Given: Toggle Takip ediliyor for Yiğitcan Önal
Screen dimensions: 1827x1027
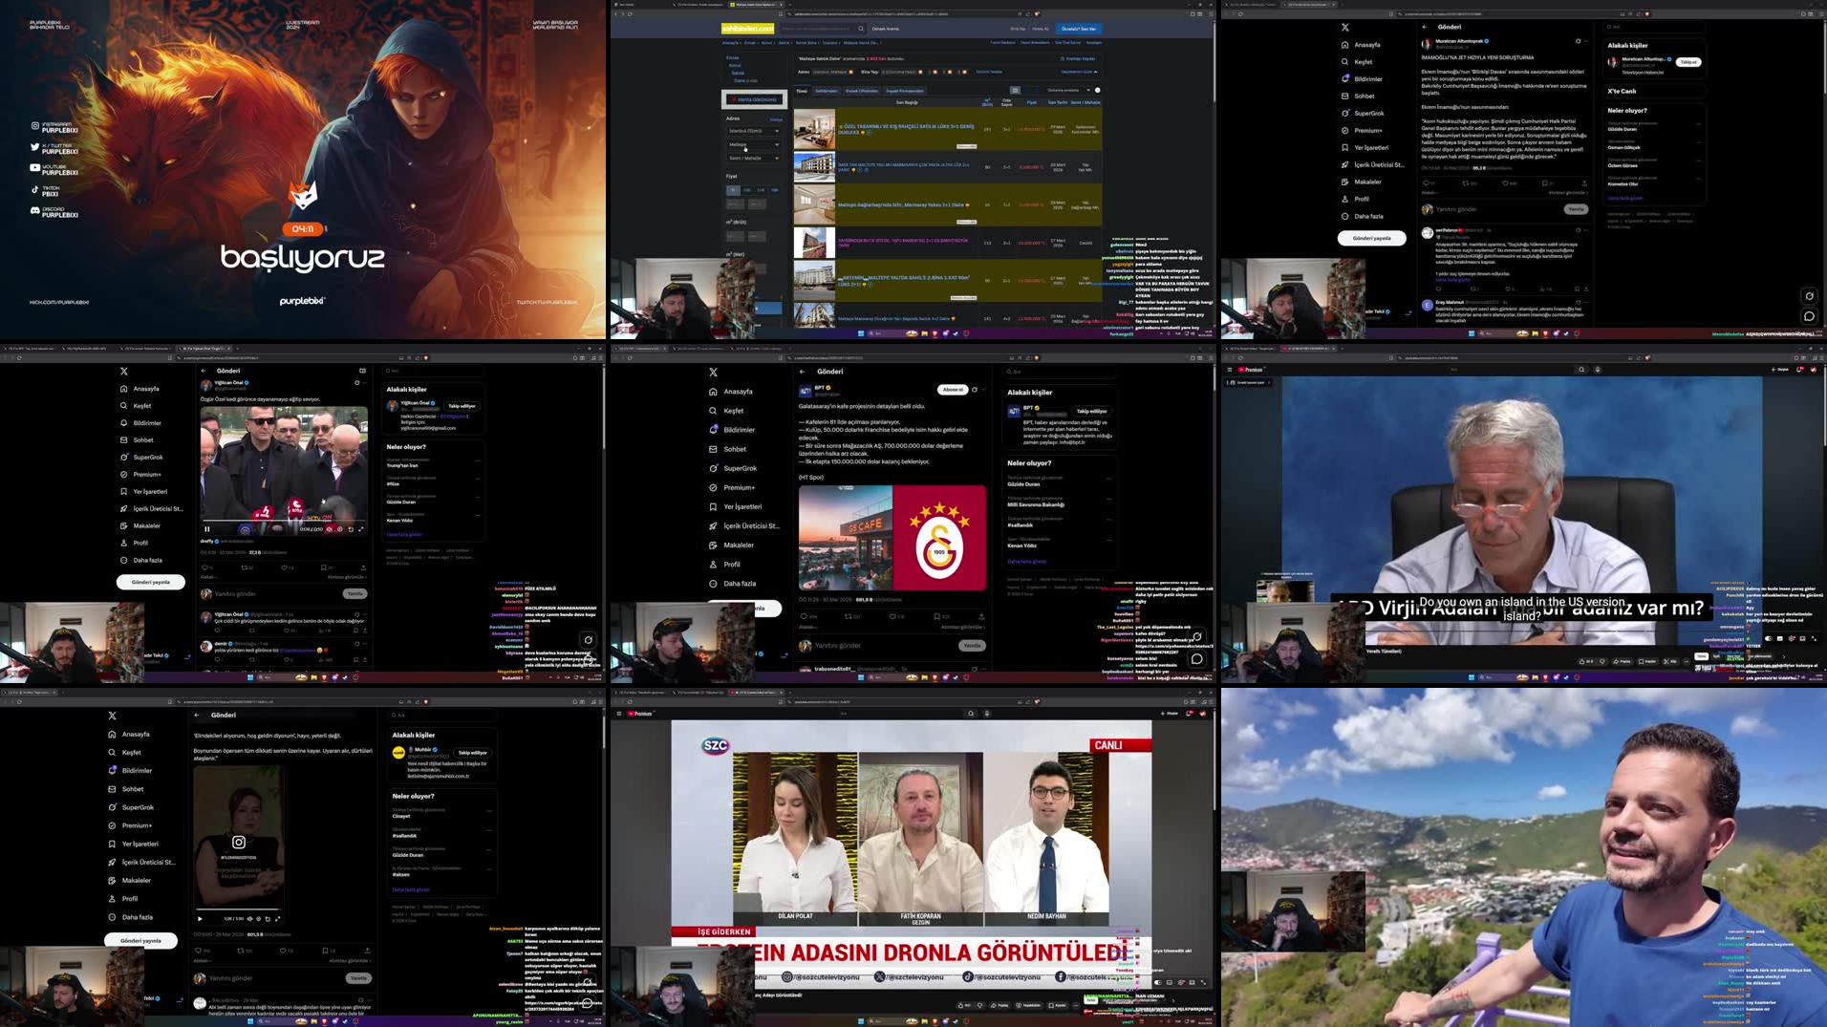Looking at the screenshot, I should click(462, 406).
